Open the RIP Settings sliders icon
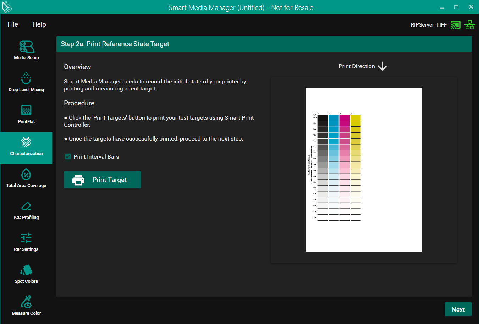Viewport: 479px width, 324px height. (26, 238)
